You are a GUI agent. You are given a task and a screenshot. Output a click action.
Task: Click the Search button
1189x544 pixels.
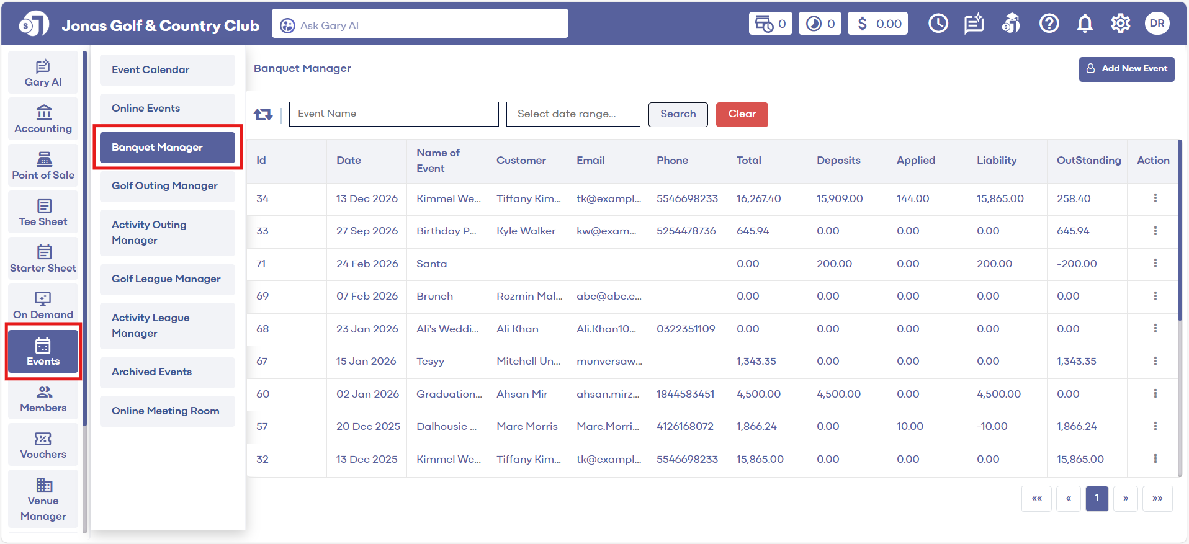678,114
